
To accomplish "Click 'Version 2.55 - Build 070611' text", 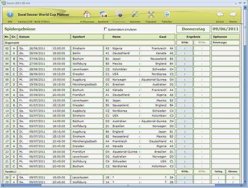I will pyautogui.click(x=34, y=22).
